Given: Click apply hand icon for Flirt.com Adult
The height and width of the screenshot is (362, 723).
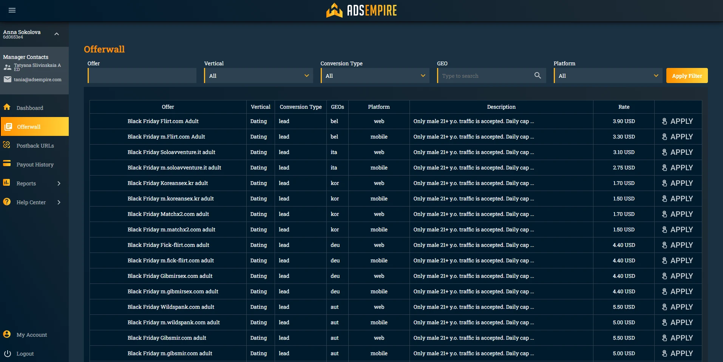Looking at the screenshot, I should coord(664,121).
